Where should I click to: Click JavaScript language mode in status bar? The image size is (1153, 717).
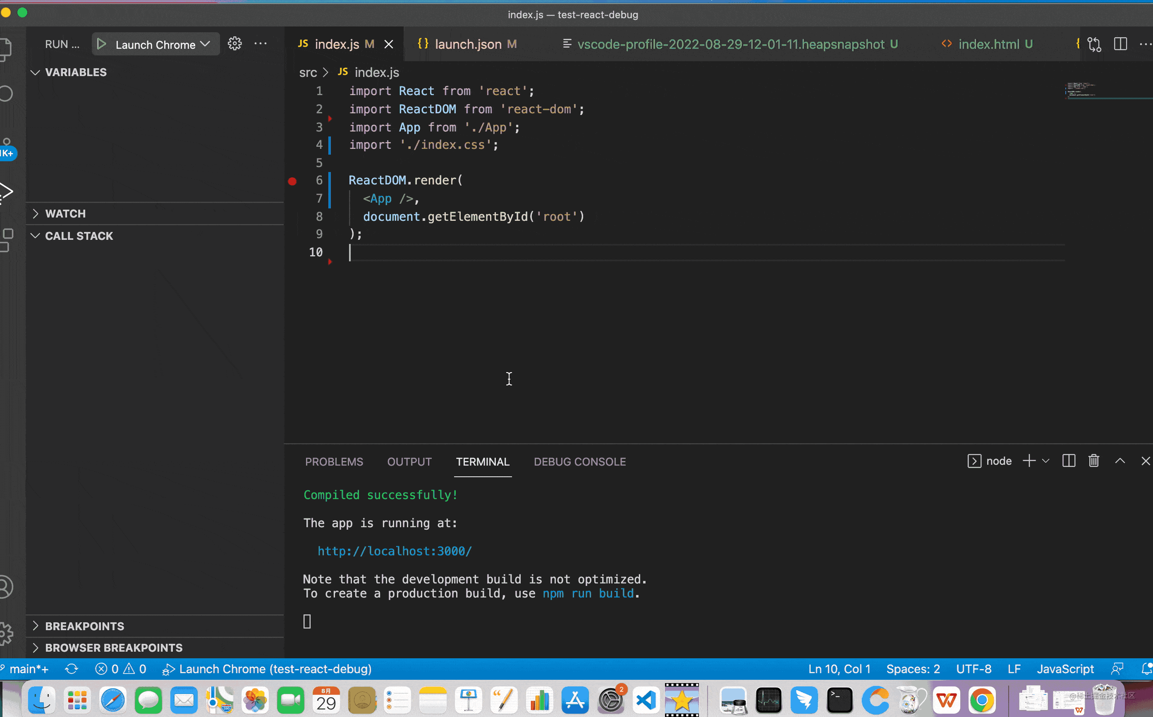[x=1065, y=669]
